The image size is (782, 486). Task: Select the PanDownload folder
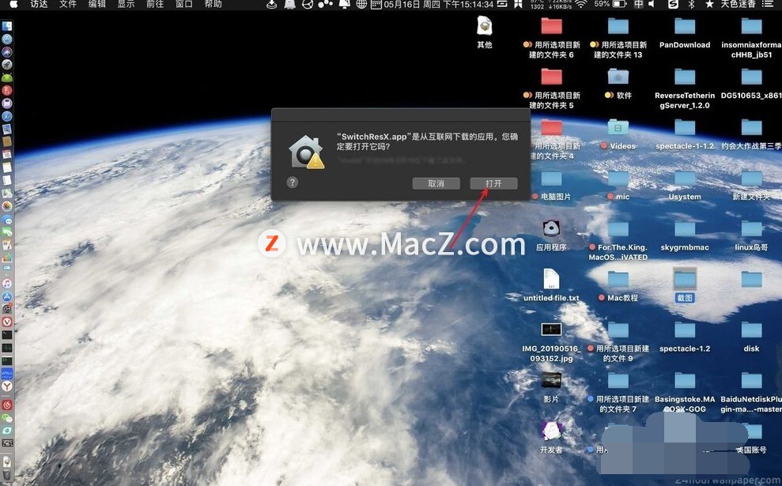click(x=685, y=33)
